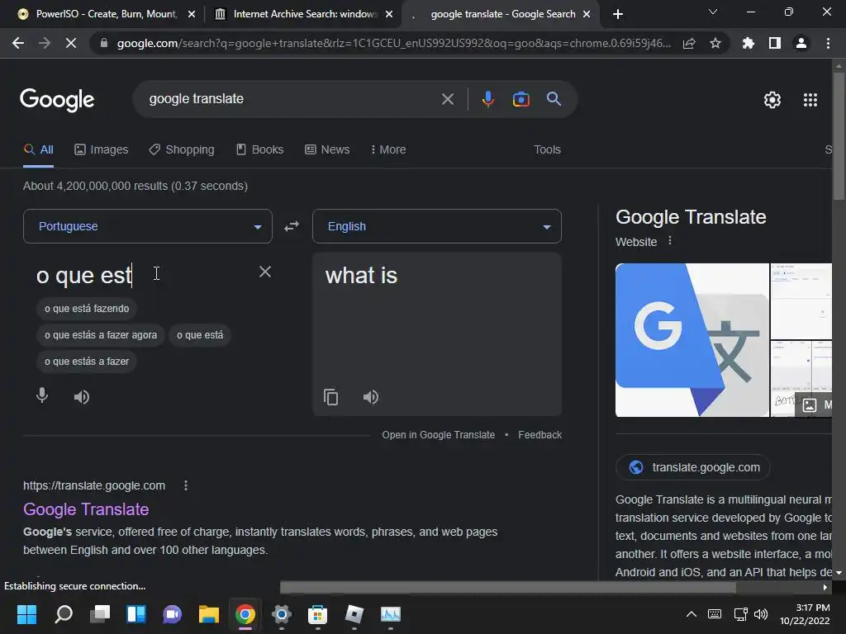Listen to the Portuguese source text
846x634 pixels.
click(x=82, y=397)
